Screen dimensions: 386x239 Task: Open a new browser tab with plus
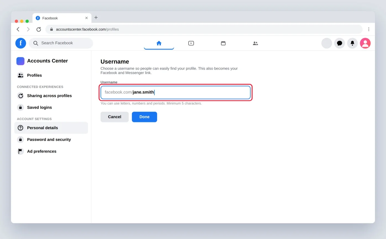[96, 17]
